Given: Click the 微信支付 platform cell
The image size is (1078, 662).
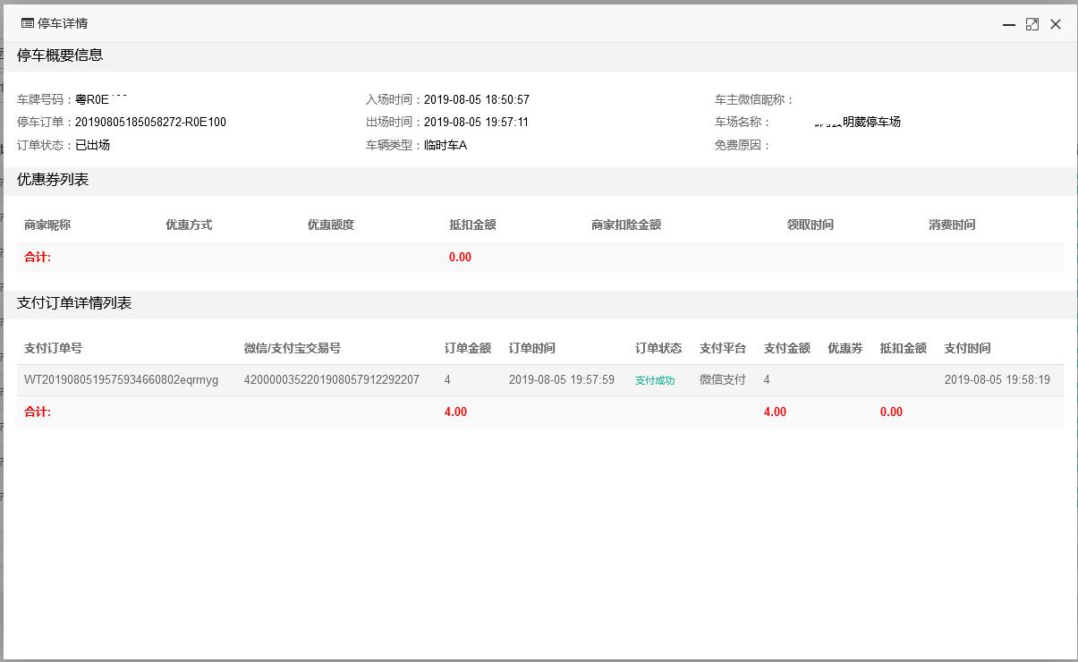Looking at the screenshot, I should [722, 380].
